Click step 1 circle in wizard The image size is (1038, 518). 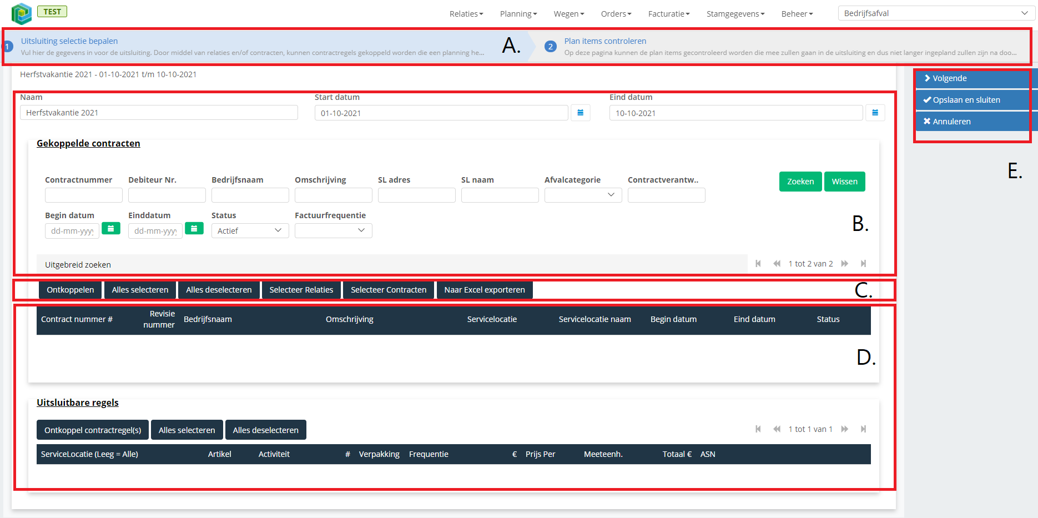8,47
